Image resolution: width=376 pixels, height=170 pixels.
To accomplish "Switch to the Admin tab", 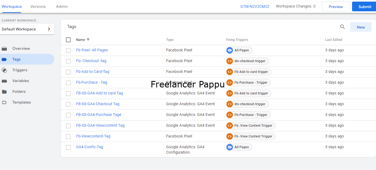I will pyautogui.click(x=62, y=6).
